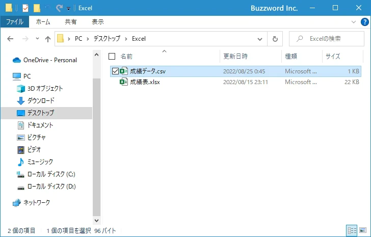Uncheck the 成績データ.csv checkbox
371x237 pixels.
pyautogui.click(x=115, y=71)
